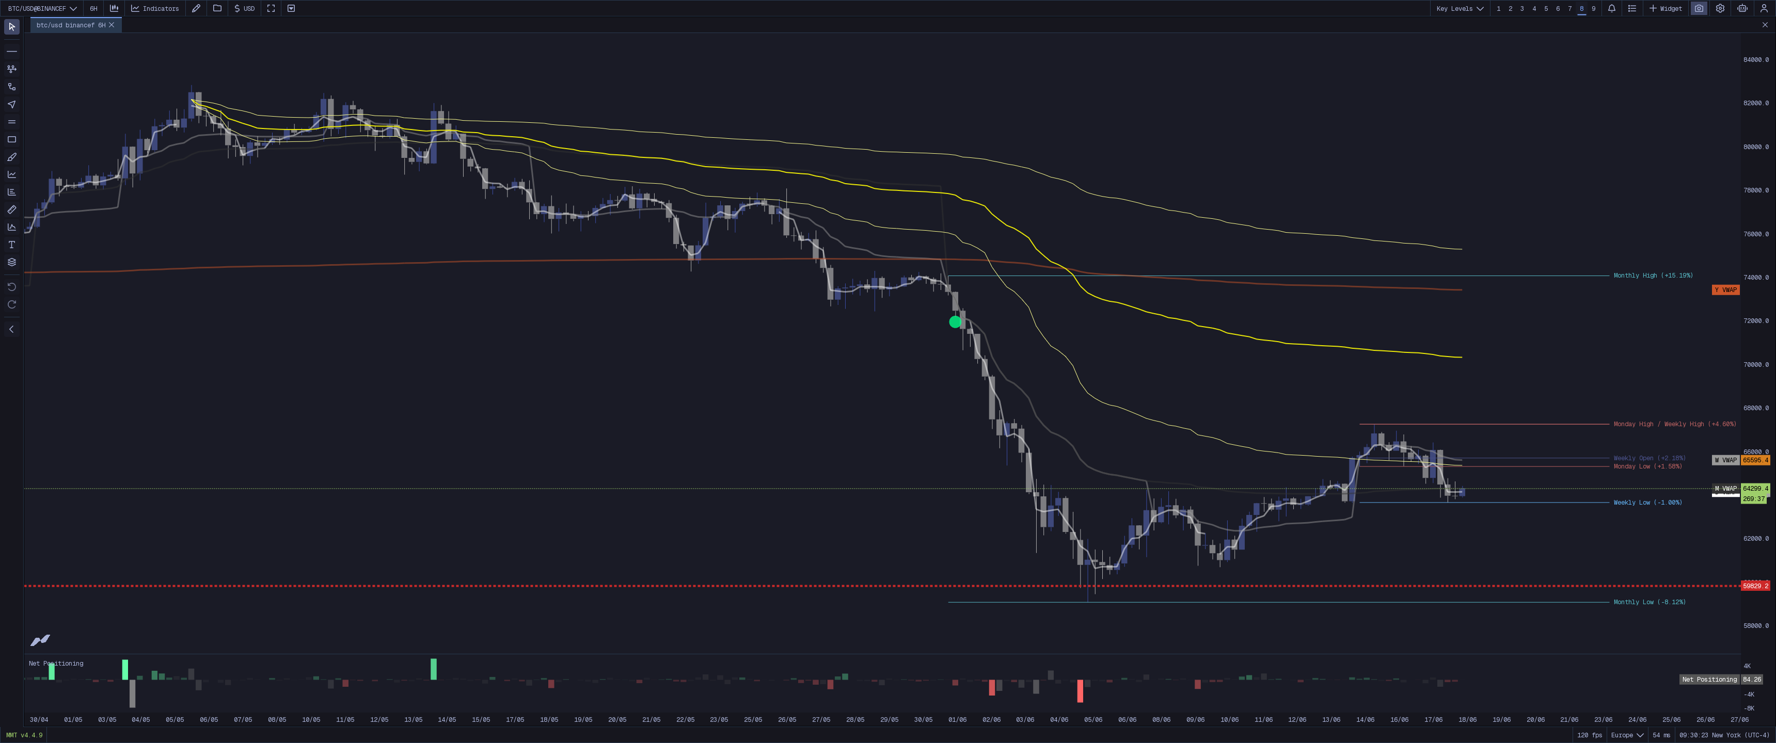Open the user account icon

point(1764,8)
